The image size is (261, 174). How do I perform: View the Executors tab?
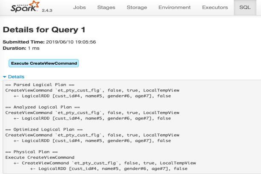pyautogui.click(x=215, y=8)
